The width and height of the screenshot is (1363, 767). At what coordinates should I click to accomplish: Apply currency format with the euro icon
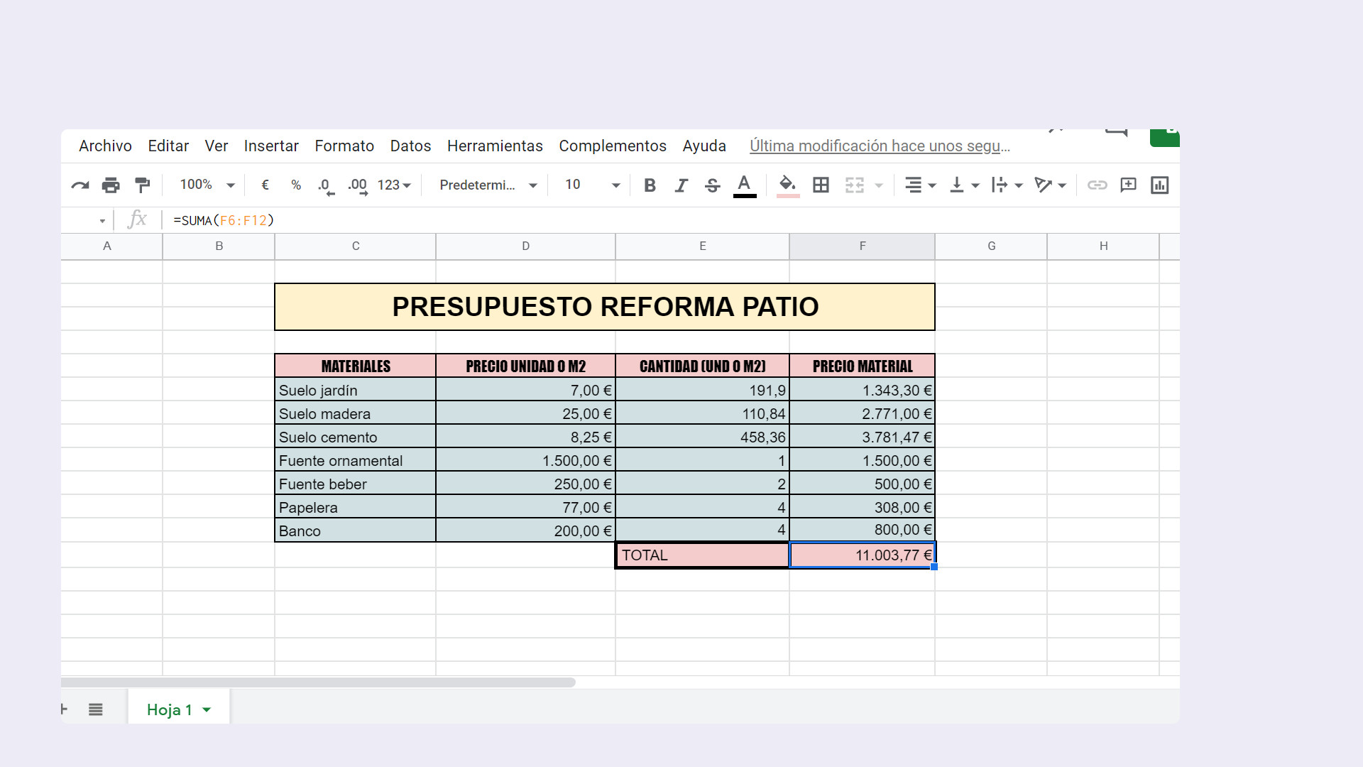click(x=265, y=185)
